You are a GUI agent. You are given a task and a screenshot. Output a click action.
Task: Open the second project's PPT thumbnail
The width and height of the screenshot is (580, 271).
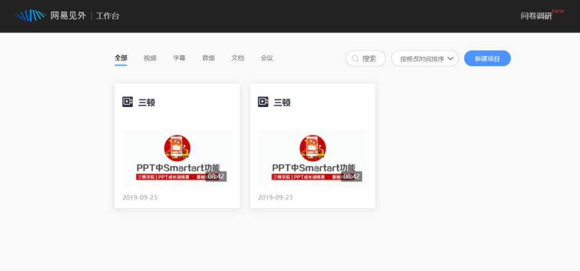[x=313, y=158]
